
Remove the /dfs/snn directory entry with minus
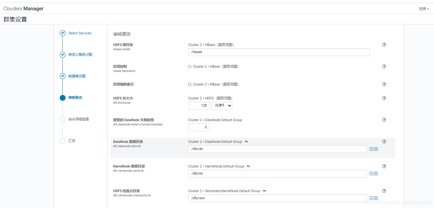(371, 198)
